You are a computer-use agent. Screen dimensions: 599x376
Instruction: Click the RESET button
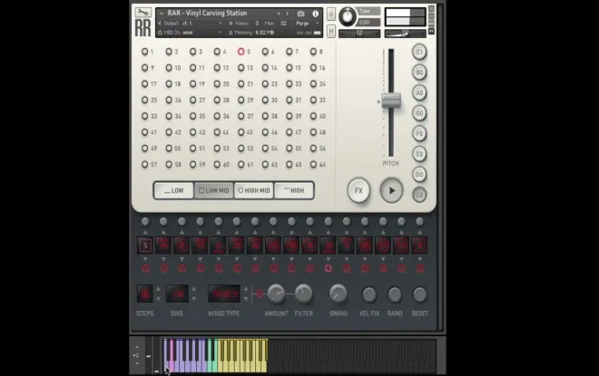point(419,294)
